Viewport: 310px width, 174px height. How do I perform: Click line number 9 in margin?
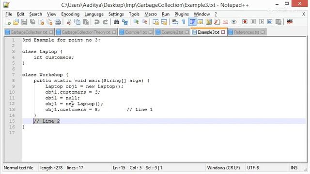14,87
